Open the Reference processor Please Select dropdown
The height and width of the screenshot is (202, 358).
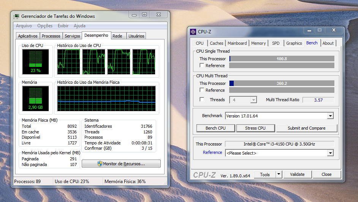[330, 153]
